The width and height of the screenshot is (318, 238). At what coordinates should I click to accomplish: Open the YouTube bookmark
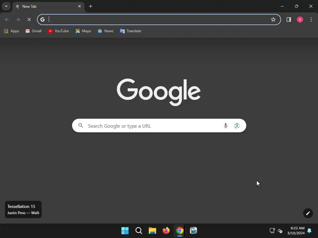pos(58,31)
